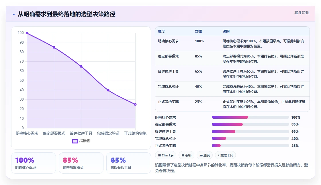The image size is (321, 185).
Task: Click the 明确核心需求 100% progress bar
Action: pos(250,117)
